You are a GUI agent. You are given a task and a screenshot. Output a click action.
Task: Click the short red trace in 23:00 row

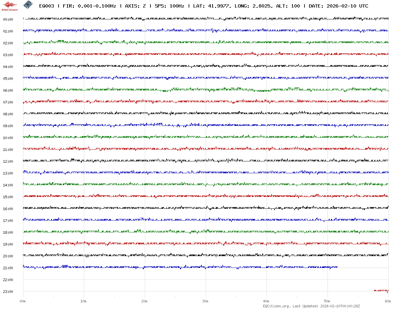[381, 291]
